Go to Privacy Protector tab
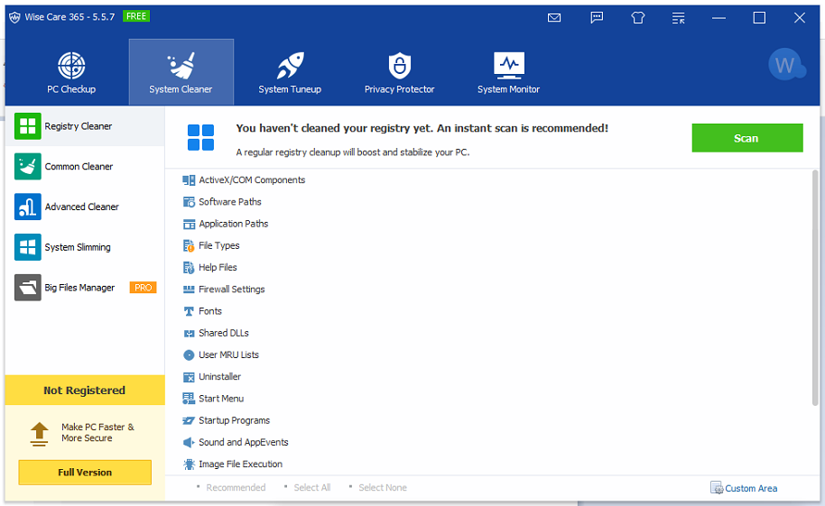The width and height of the screenshot is (825, 506). (x=399, y=72)
